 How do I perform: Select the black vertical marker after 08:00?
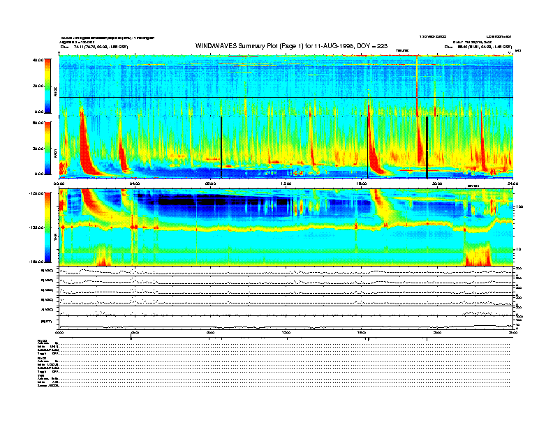221,147
